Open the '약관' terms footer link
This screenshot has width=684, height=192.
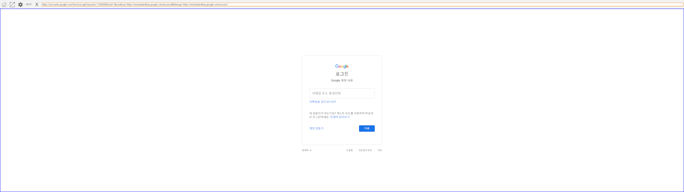pyautogui.click(x=380, y=150)
